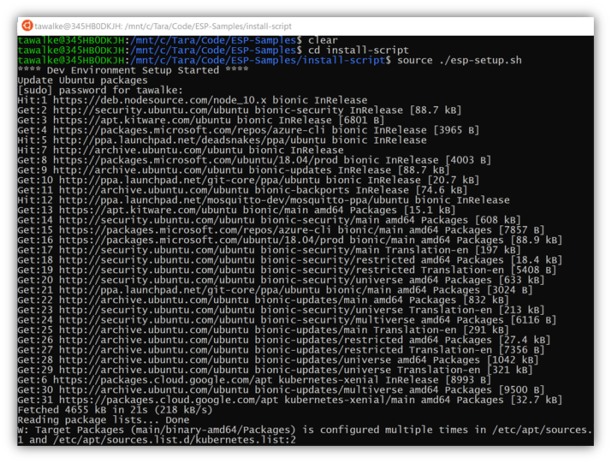Click the Hit:1 deb.nodesource.com line
The height and width of the screenshot is (463, 611).
click(x=193, y=100)
